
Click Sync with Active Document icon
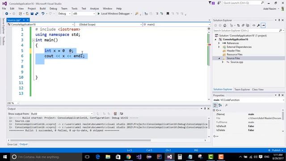[x=238, y=25]
